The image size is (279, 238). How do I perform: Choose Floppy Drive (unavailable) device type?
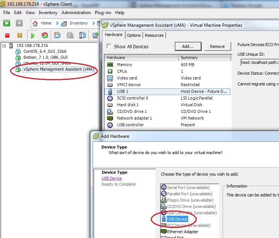point(190,200)
